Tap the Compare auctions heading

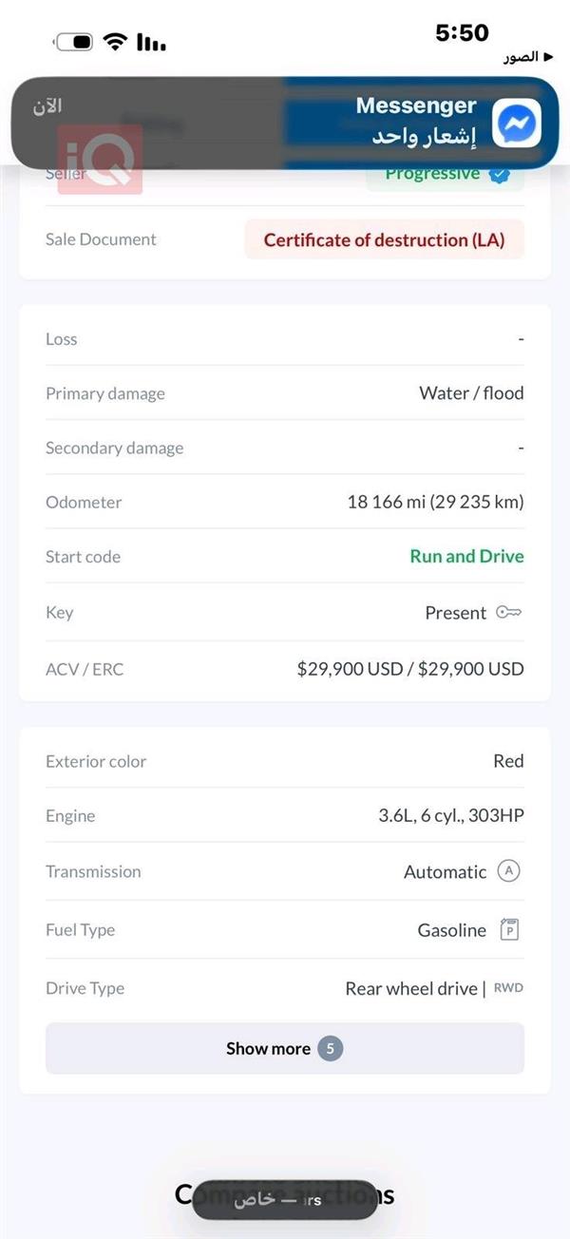284,1194
